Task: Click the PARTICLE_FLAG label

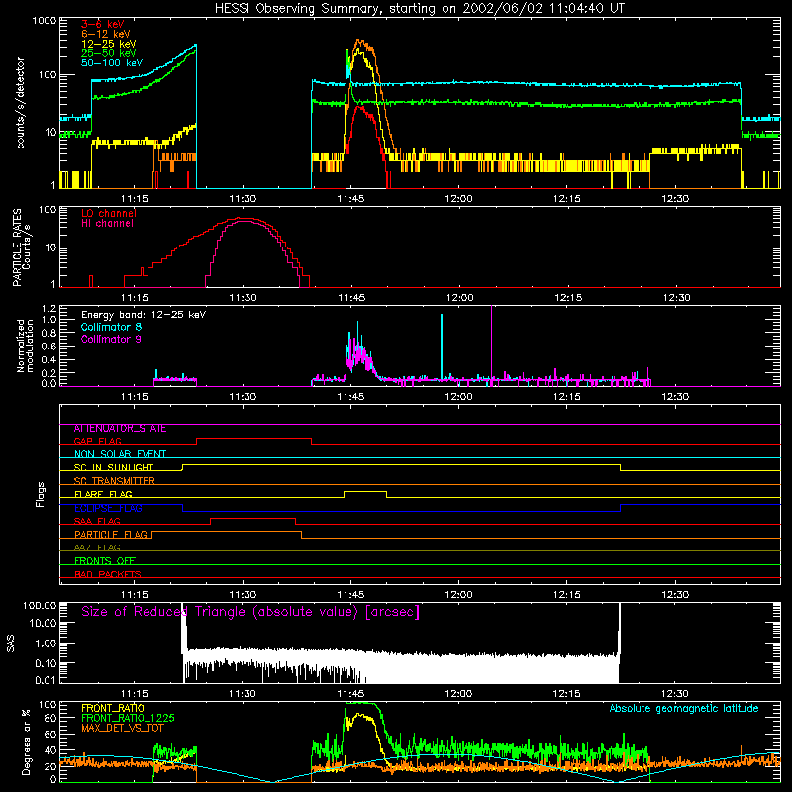Action: 111,535
